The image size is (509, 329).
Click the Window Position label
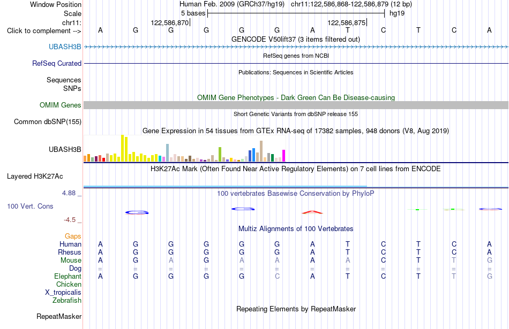56,4
